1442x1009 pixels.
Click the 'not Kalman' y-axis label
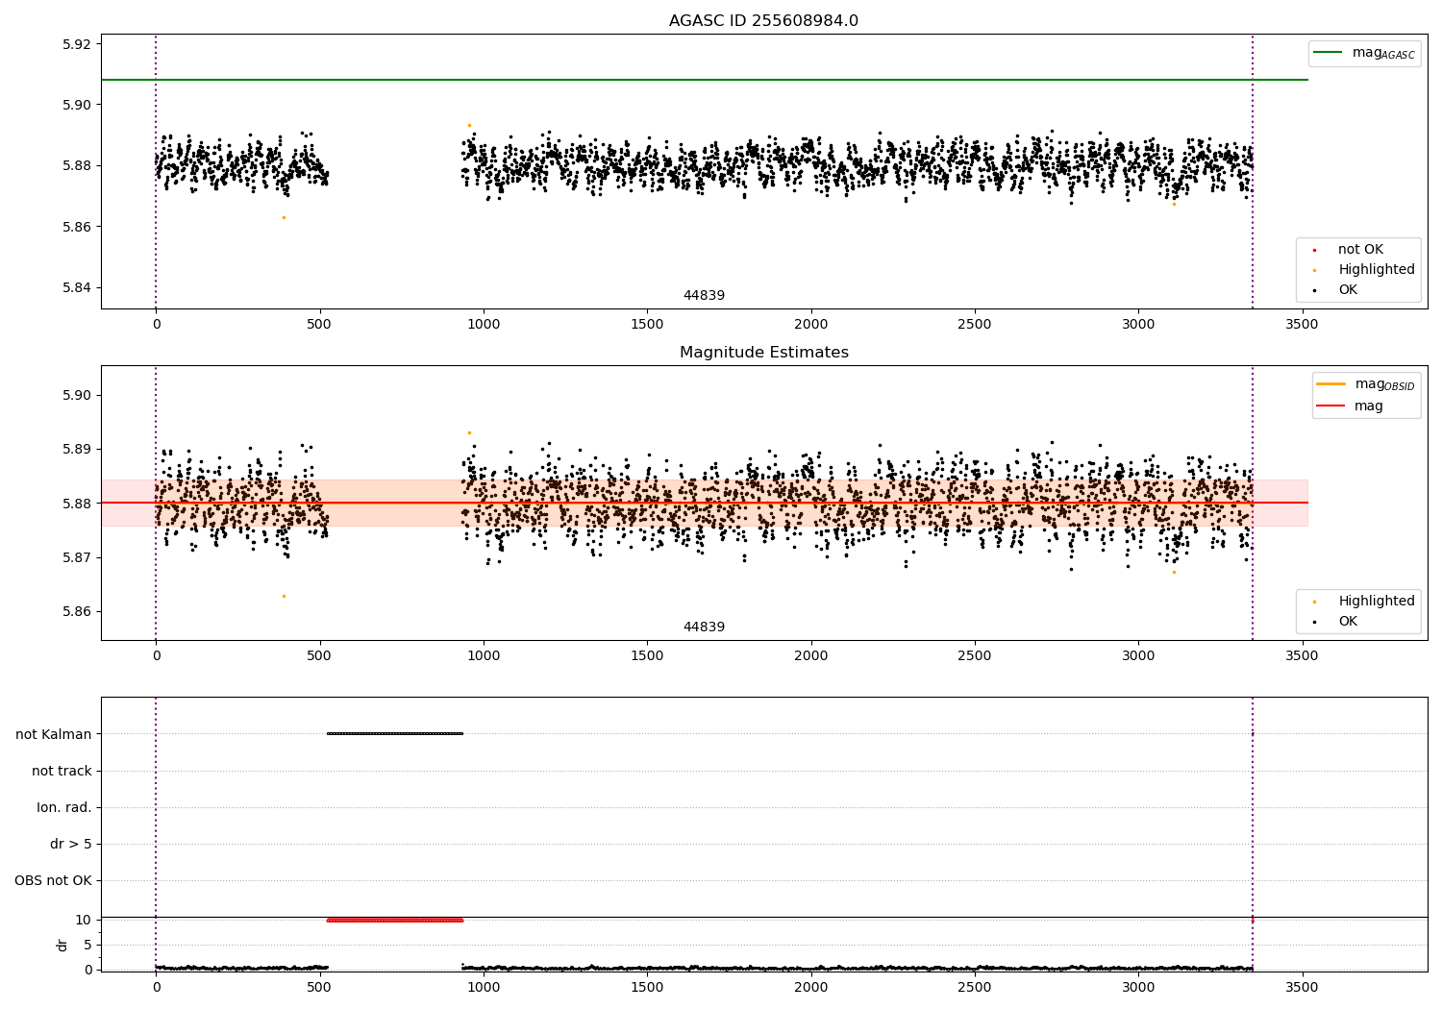coord(54,735)
